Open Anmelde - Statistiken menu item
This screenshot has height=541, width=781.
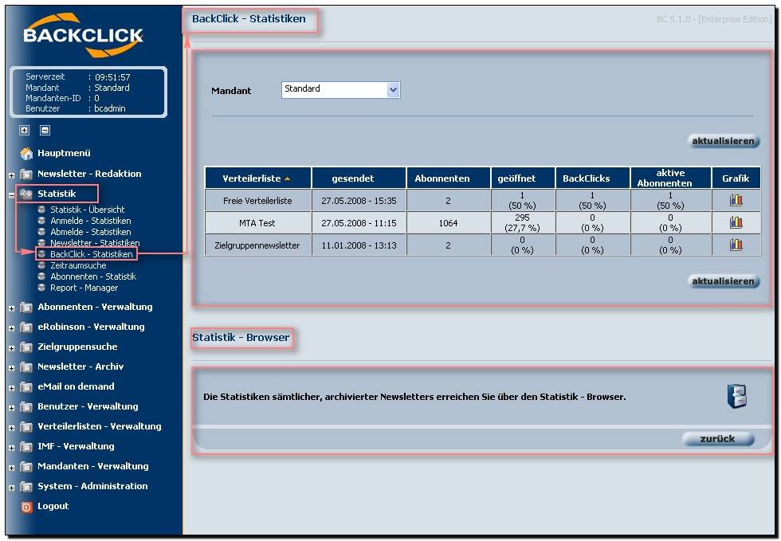click(91, 221)
